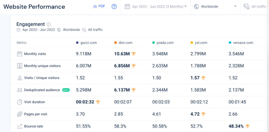Click dior.com's 58.3% bounce rate
This screenshot has height=132, width=269.
[x=120, y=126]
